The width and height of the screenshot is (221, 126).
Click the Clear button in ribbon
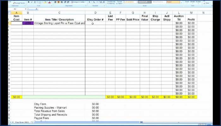coord(207,3)
